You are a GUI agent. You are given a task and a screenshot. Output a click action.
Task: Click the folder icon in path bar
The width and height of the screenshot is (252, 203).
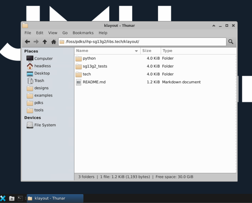(x=62, y=42)
